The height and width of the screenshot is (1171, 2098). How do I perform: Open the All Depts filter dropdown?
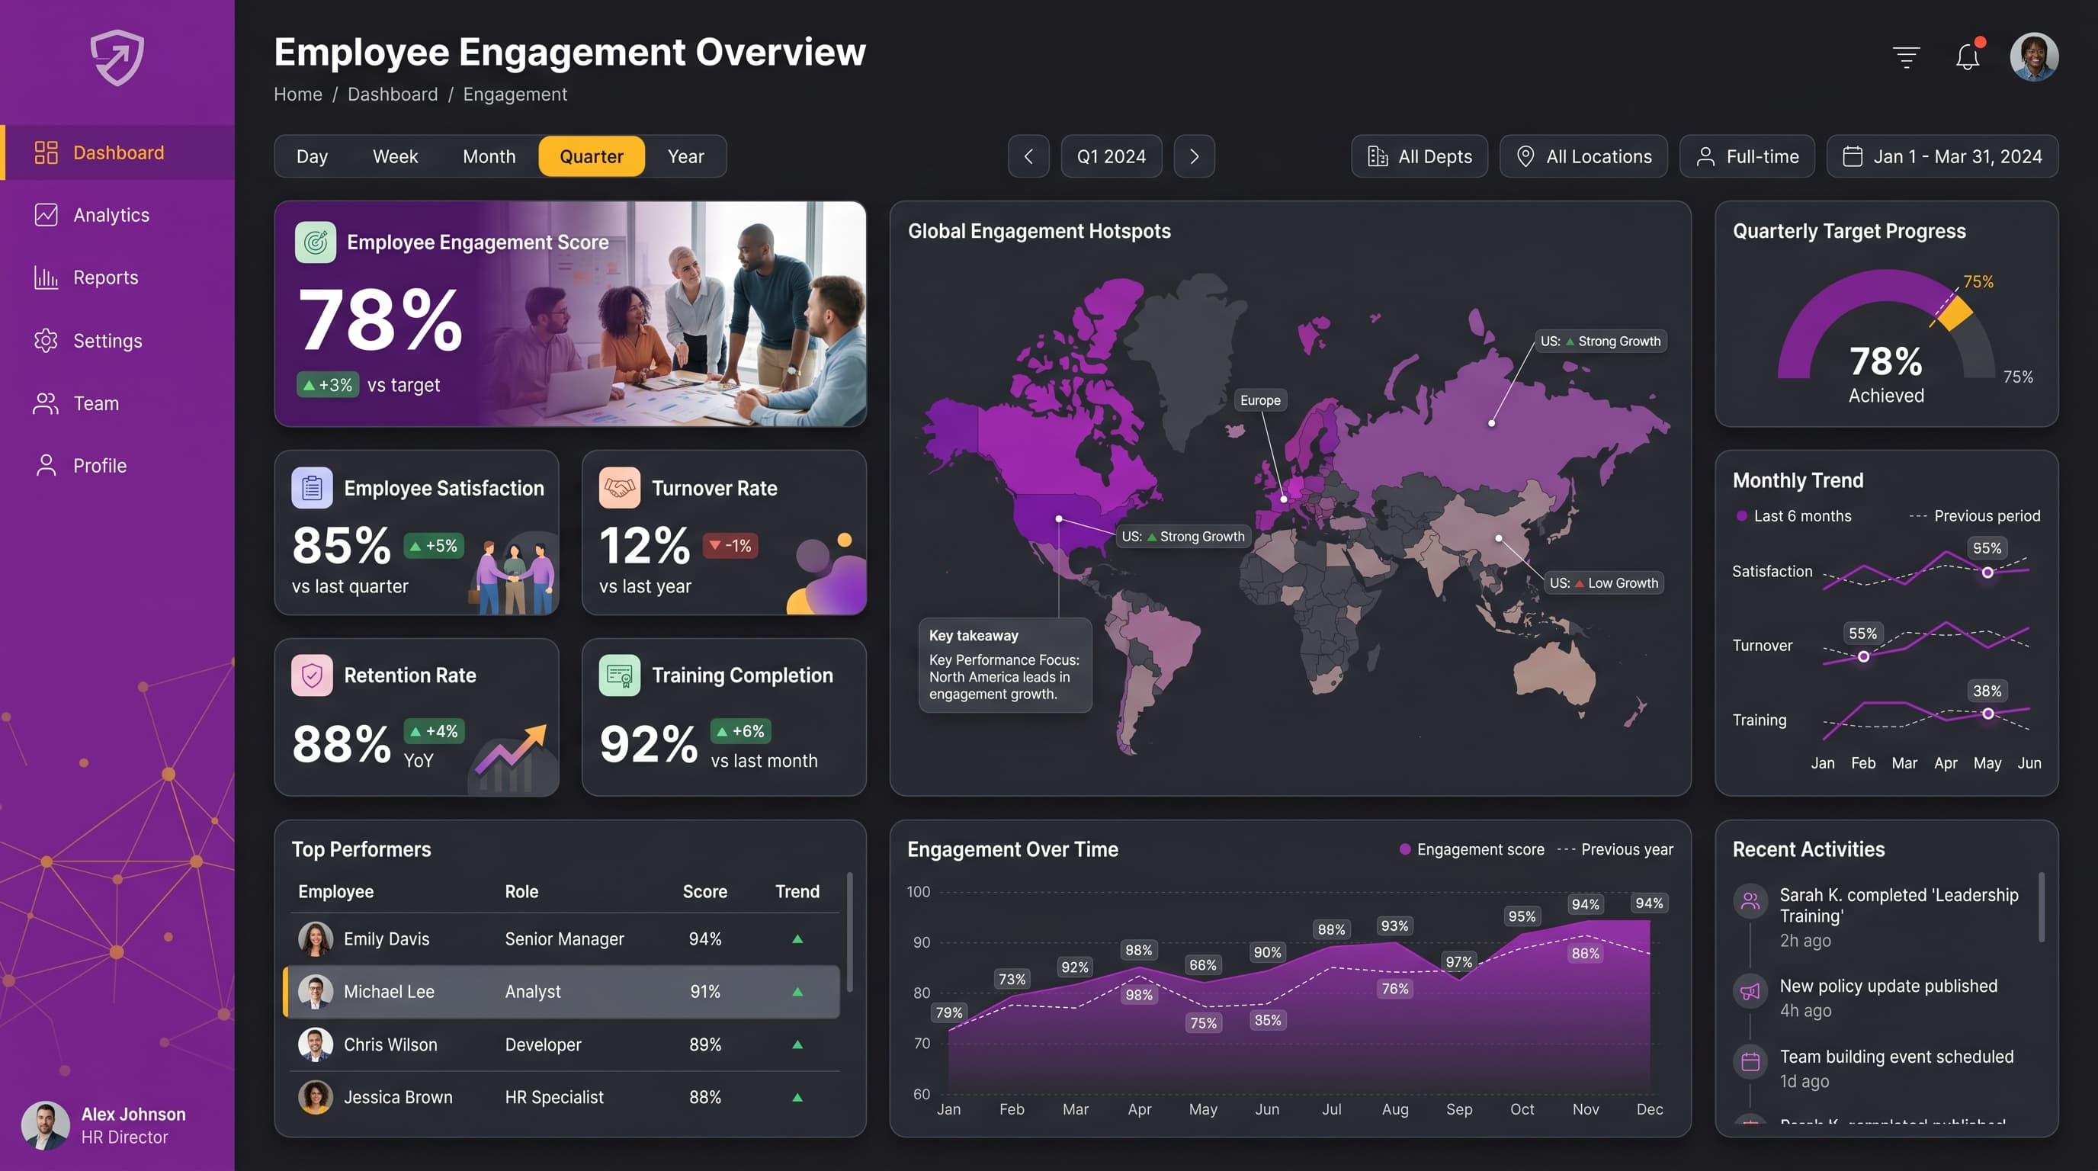pos(1419,156)
